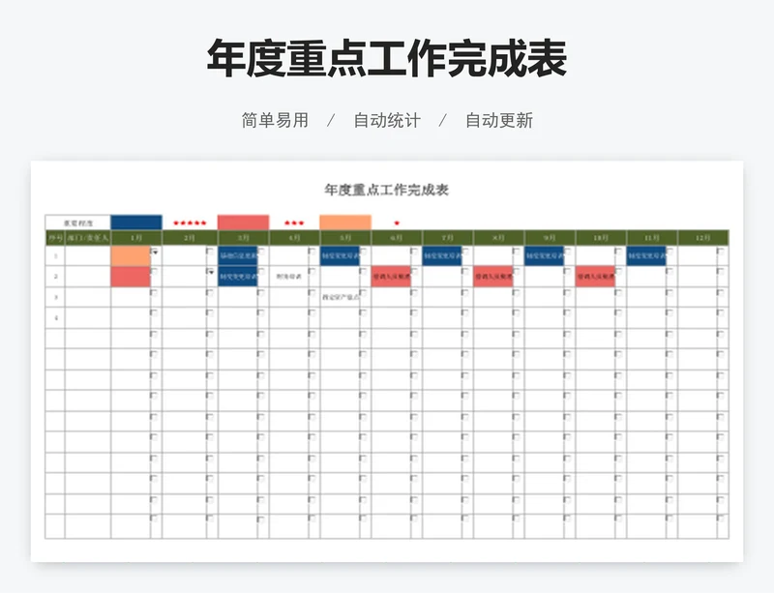Screen dimensions: 774x593
Task: Click the 自动更新 subtitle text
Action: point(499,121)
